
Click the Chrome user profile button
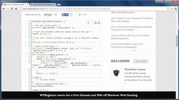159,1
